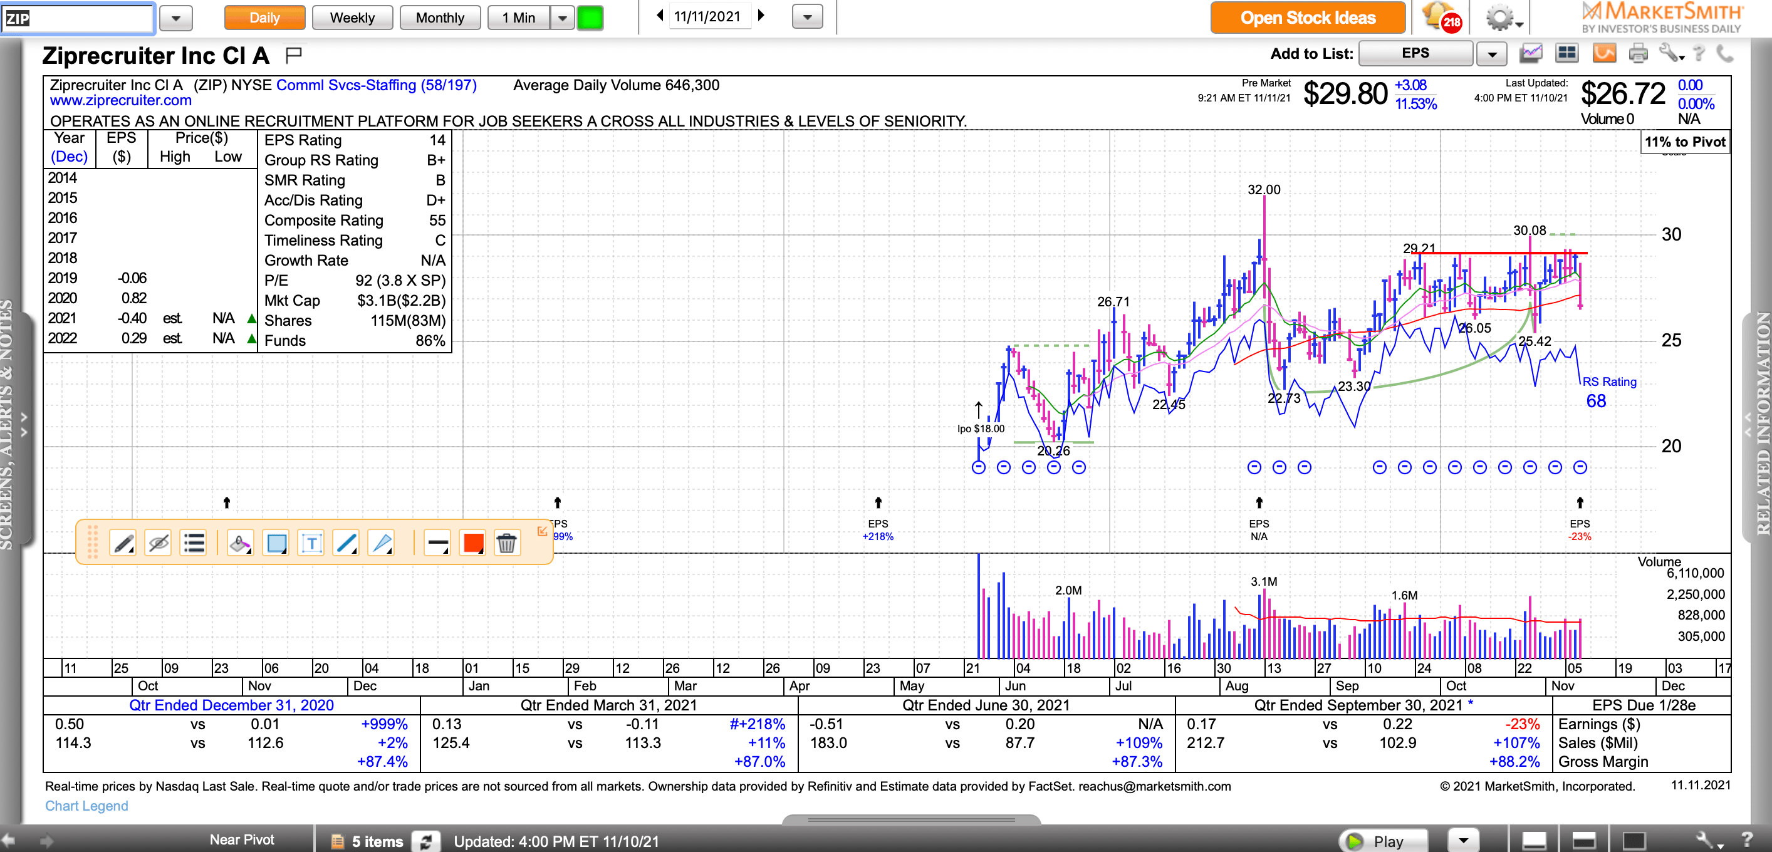Select the 1 Min intraday chart
The image size is (1772, 852).
coord(519,18)
